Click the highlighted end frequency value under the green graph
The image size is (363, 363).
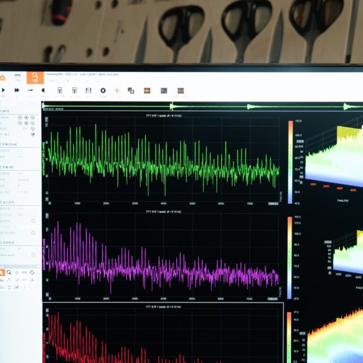tap(273, 204)
